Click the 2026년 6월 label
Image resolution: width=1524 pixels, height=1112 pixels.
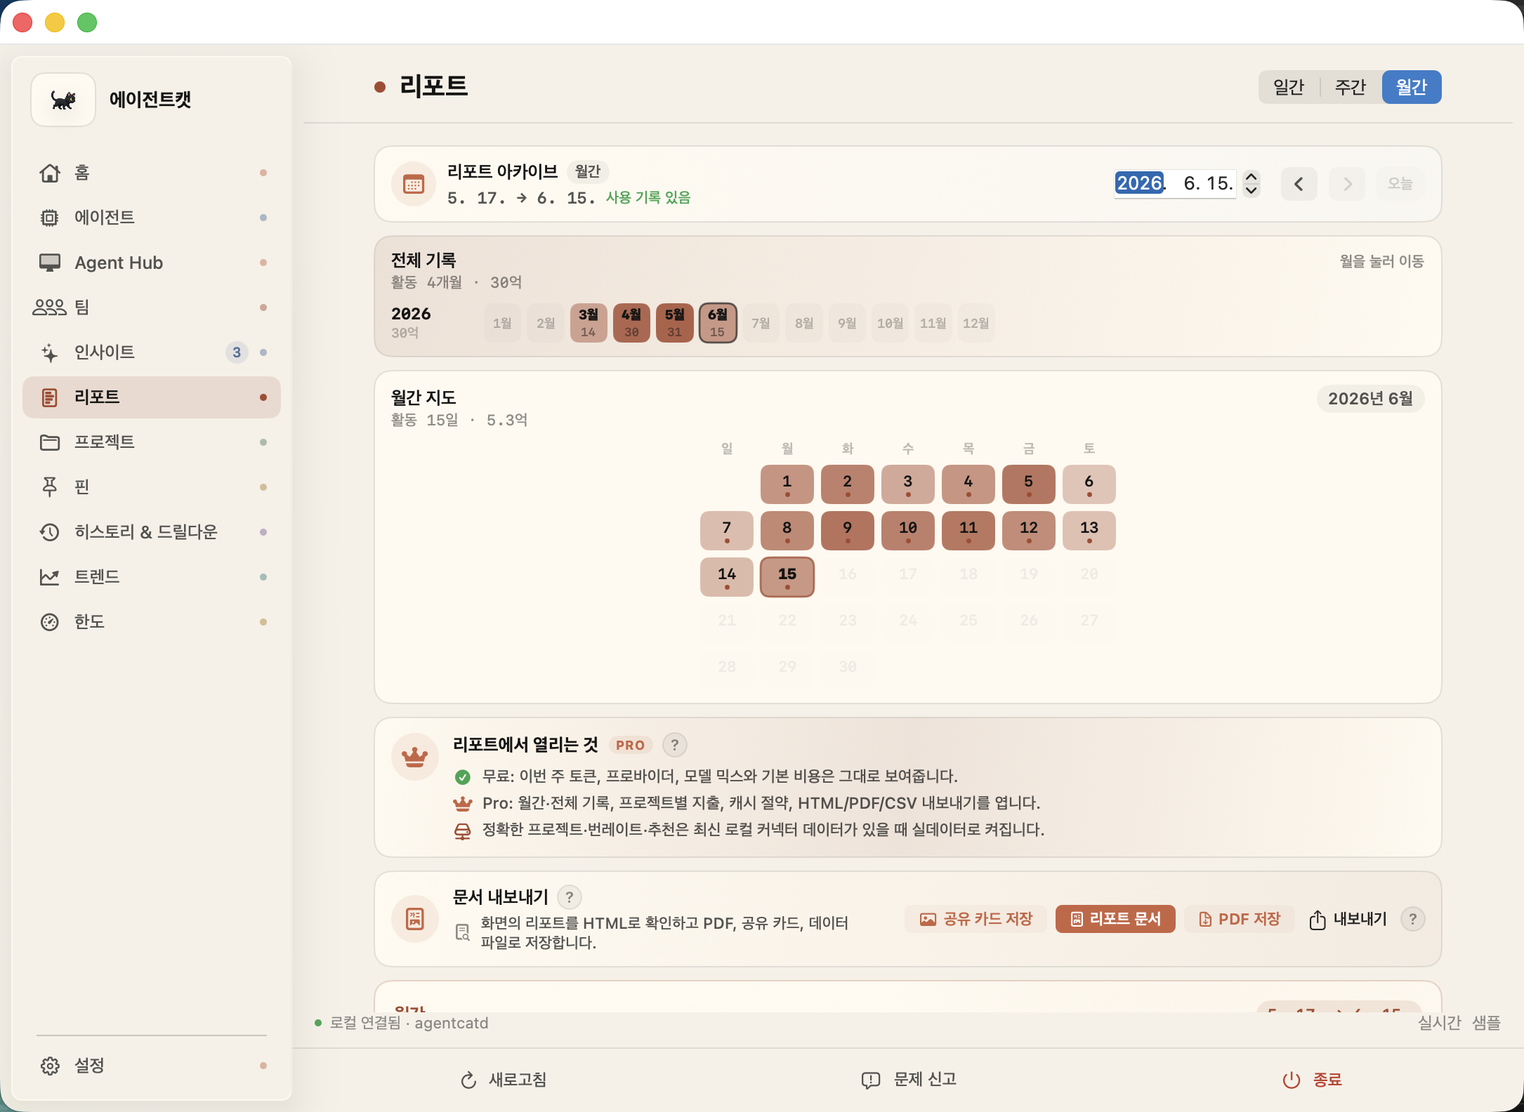pos(1370,399)
